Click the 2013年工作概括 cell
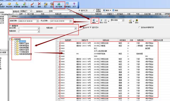This screenshot has width=170, height=101. [106, 46]
